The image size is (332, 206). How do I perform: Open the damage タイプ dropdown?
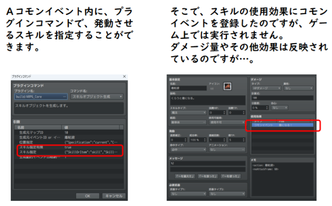pos(266,88)
